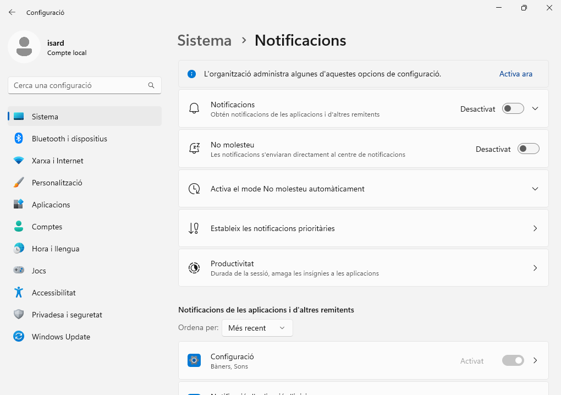
Task: Click the back arrow next to Configuració
Action: pos(12,12)
